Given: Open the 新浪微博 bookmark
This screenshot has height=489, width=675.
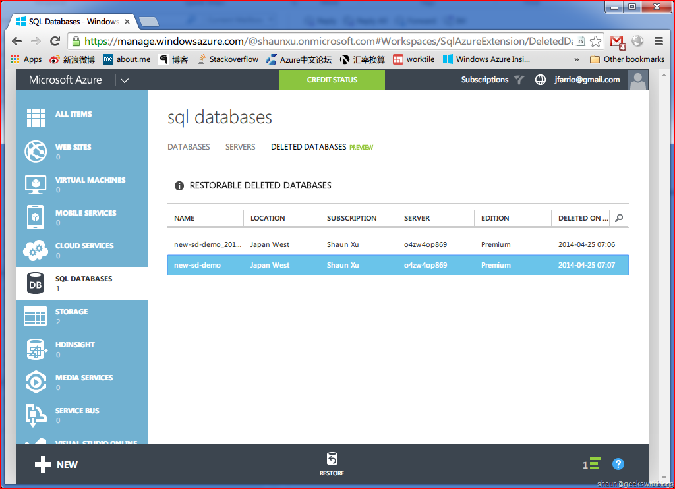Looking at the screenshot, I should [73, 59].
